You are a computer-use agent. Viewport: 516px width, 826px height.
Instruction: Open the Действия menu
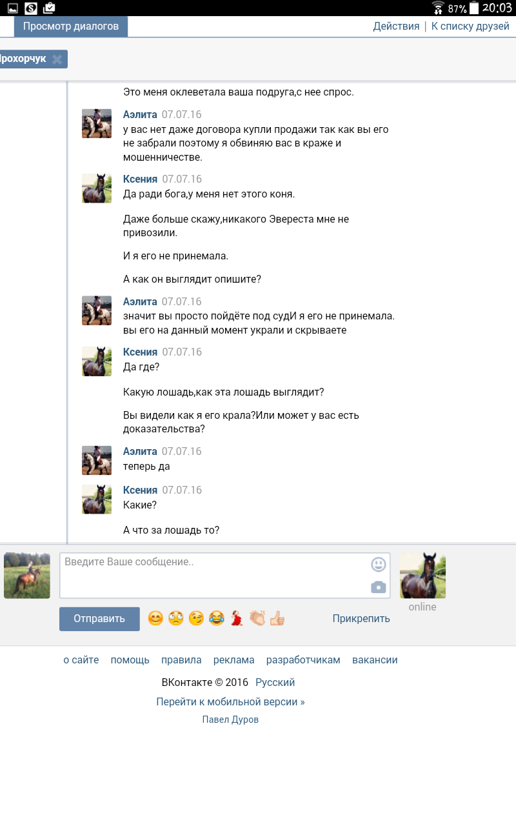point(396,26)
